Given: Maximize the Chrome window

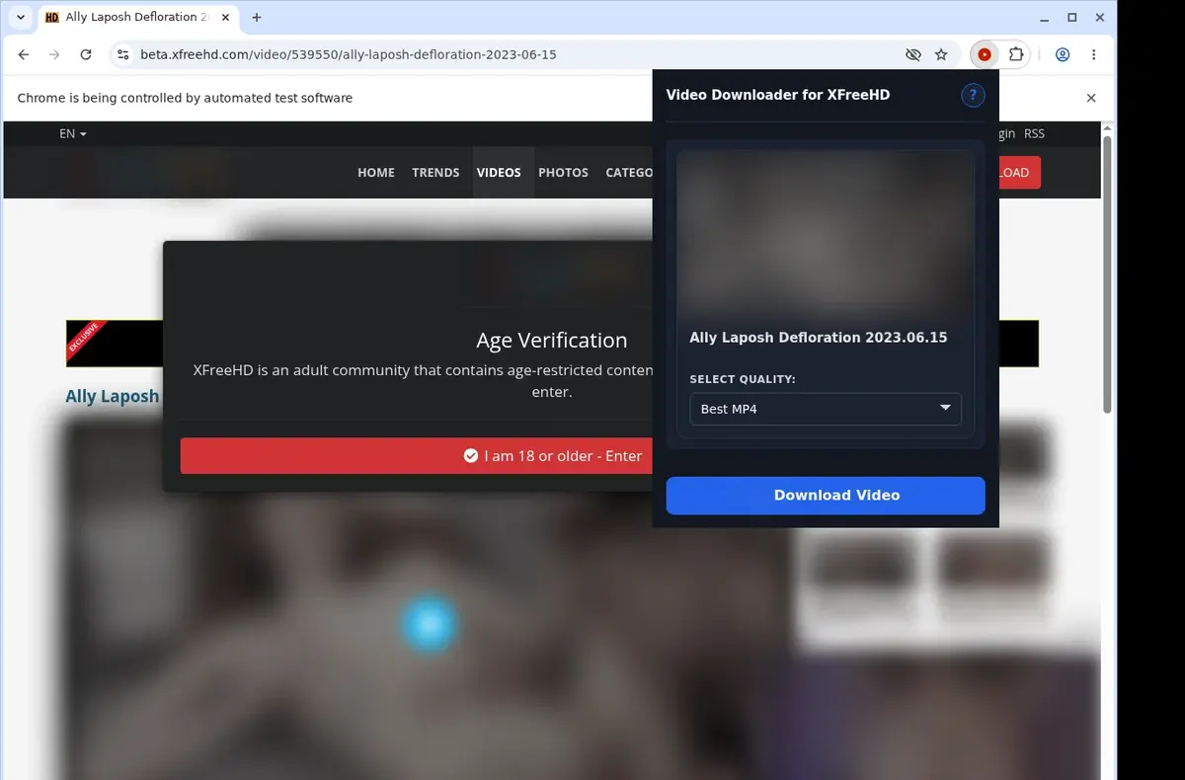Looking at the screenshot, I should click(x=1071, y=18).
